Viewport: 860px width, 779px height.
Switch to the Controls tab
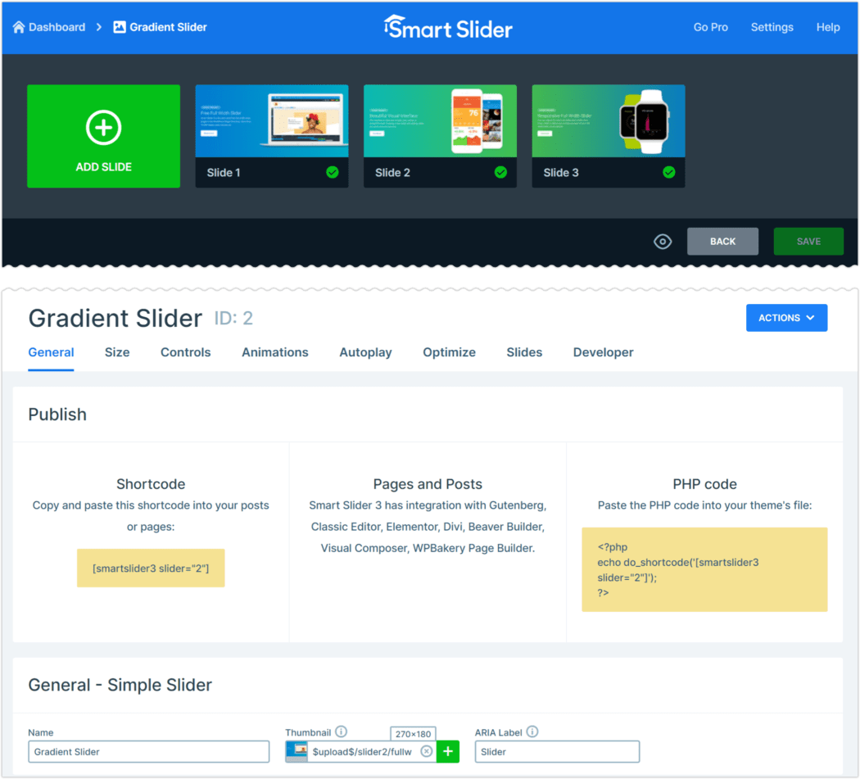[x=185, y=352]
